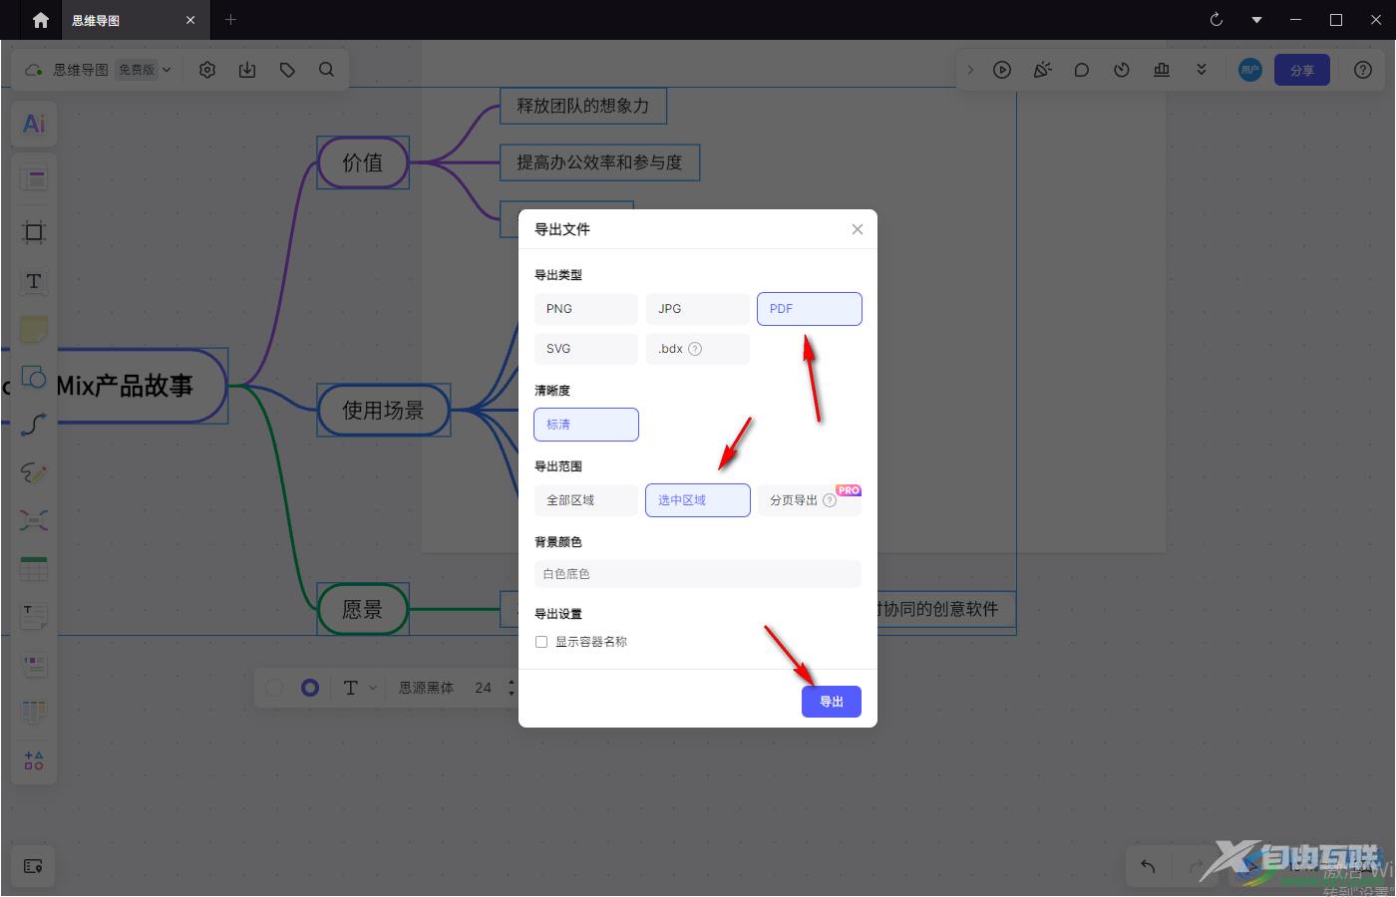Screen dimensions: 1396x897
Task: Enable the 显示容器名称 checkbox
Action: coord(541,642)
